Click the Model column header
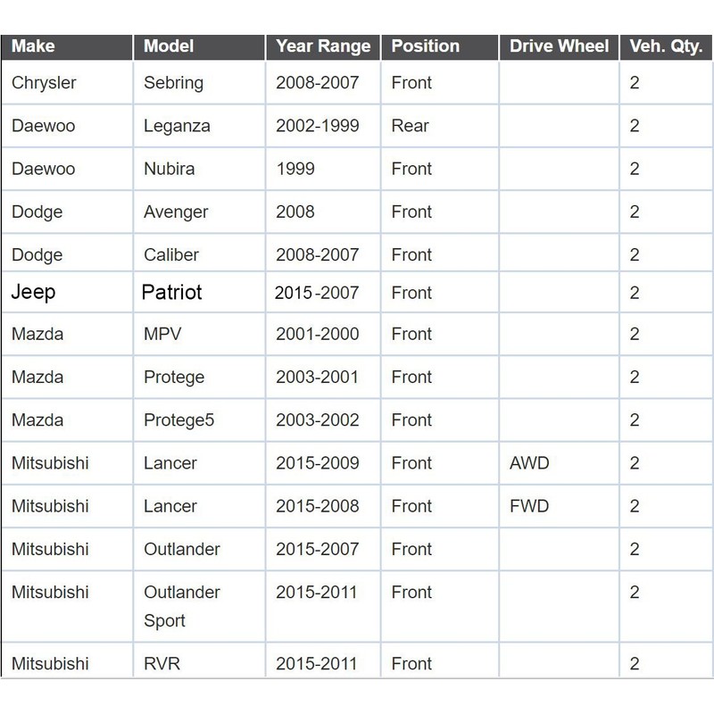 (x=199, y=46)
